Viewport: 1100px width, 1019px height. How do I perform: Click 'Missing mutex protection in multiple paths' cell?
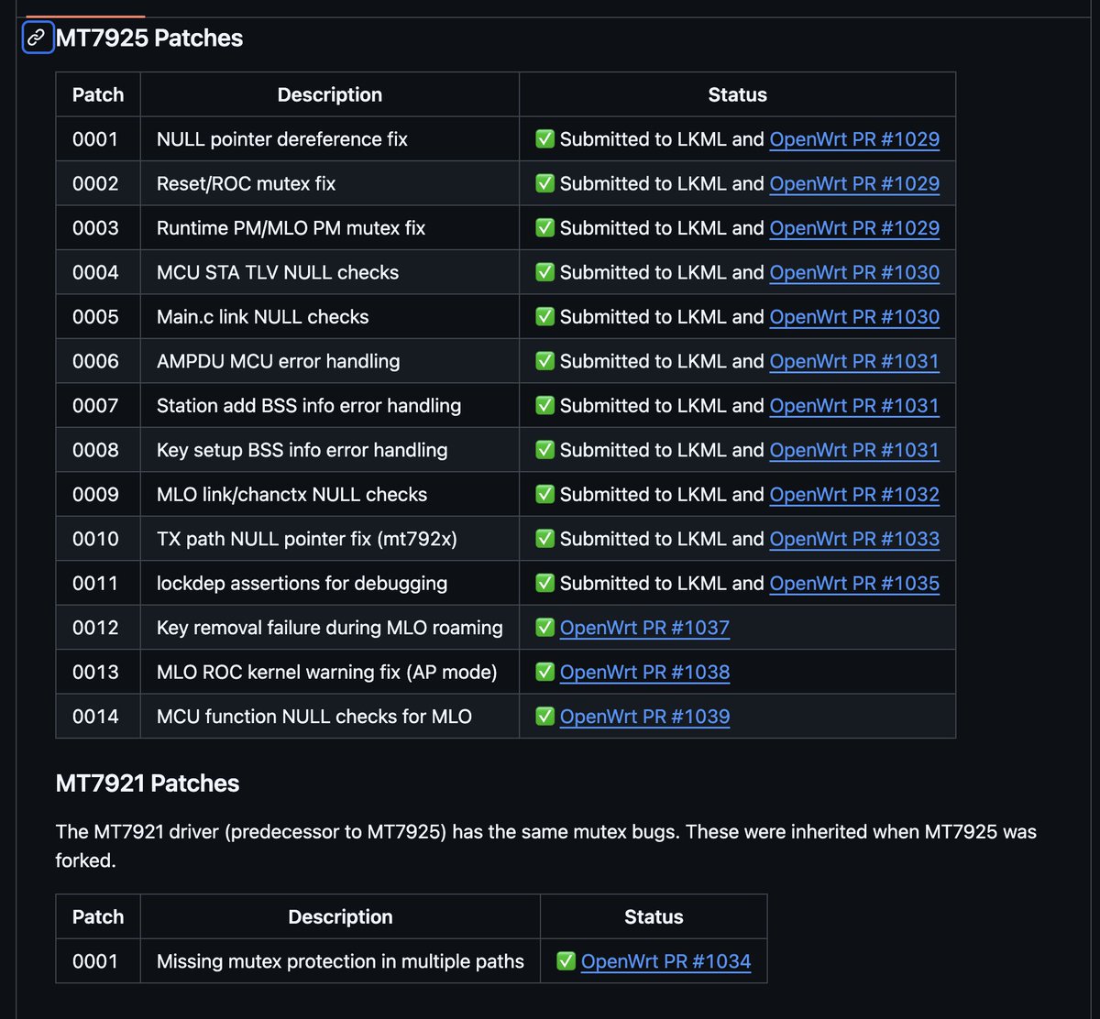[340, 961]
